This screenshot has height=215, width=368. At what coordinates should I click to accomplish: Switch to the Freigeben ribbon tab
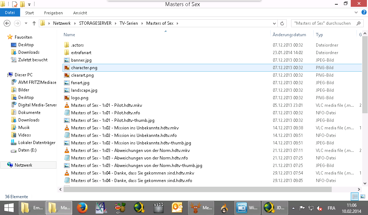point(53,13)
